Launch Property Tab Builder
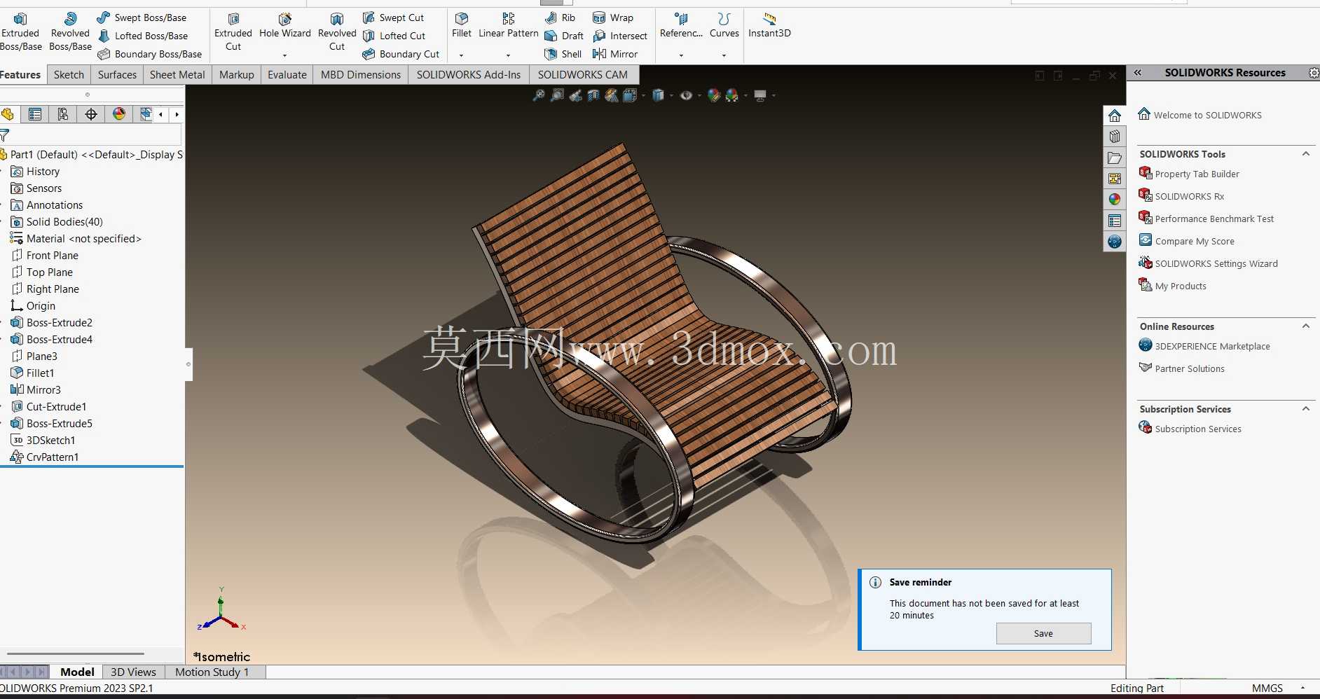 (1189, 174)
